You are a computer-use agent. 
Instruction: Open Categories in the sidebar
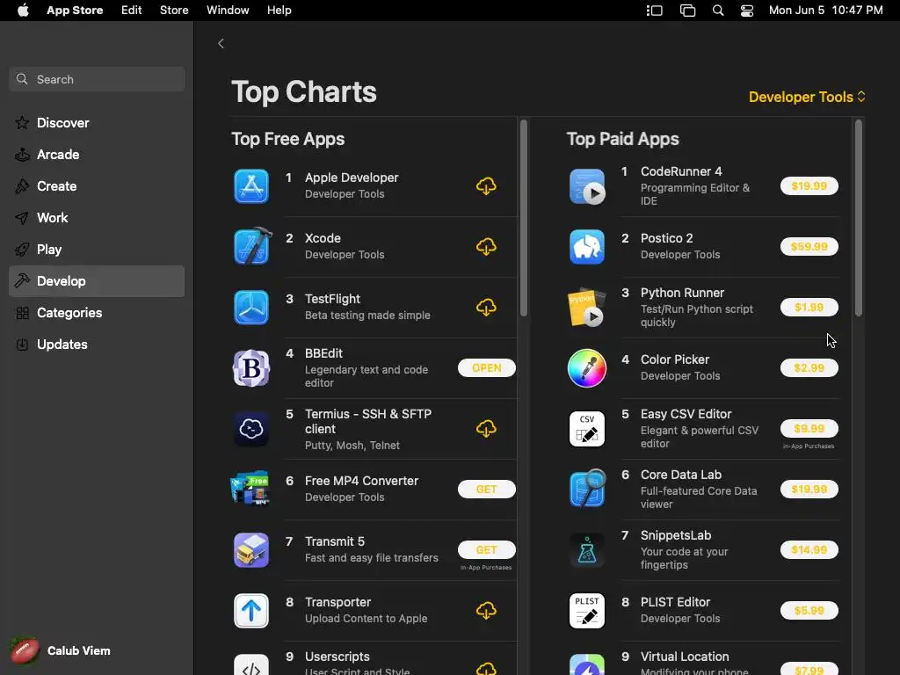97,313
